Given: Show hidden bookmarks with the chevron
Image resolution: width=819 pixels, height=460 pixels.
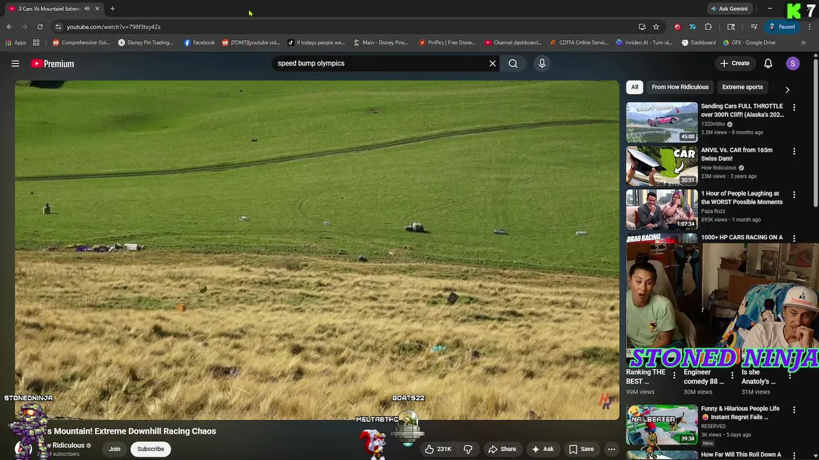Looking at the screenshot, I should click(x=804, y=43).
